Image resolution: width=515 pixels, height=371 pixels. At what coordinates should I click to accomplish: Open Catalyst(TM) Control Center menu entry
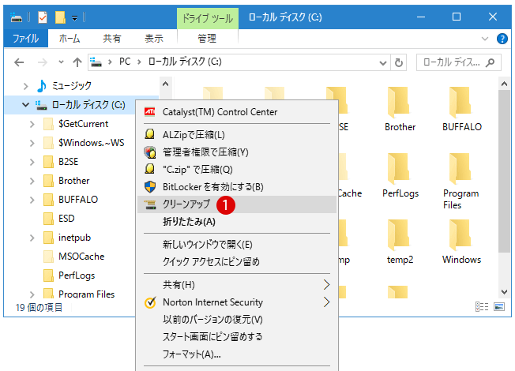point(237,112)
